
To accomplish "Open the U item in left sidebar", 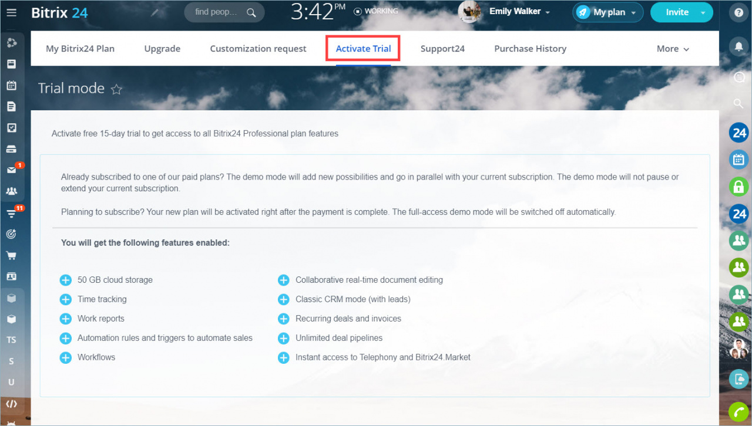I will (11, 382).
